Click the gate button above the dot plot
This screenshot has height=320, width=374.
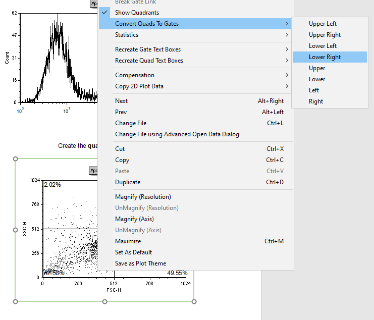pos(93,171)
